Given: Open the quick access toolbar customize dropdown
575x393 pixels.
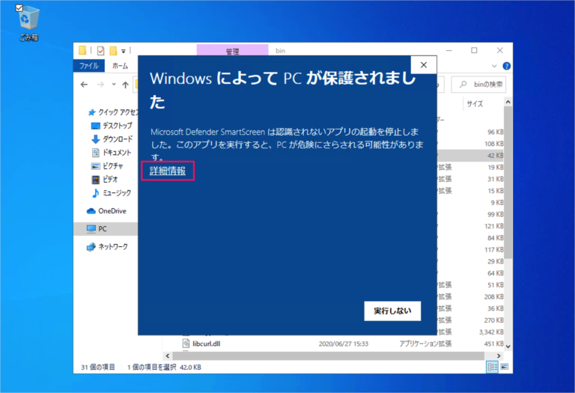Looking at the screenshot, I should pos(124,51).
